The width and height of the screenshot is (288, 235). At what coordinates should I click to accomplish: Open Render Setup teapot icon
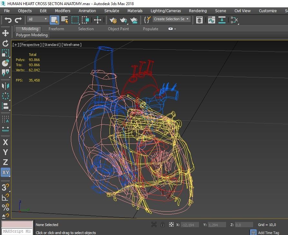coord(113,20)
